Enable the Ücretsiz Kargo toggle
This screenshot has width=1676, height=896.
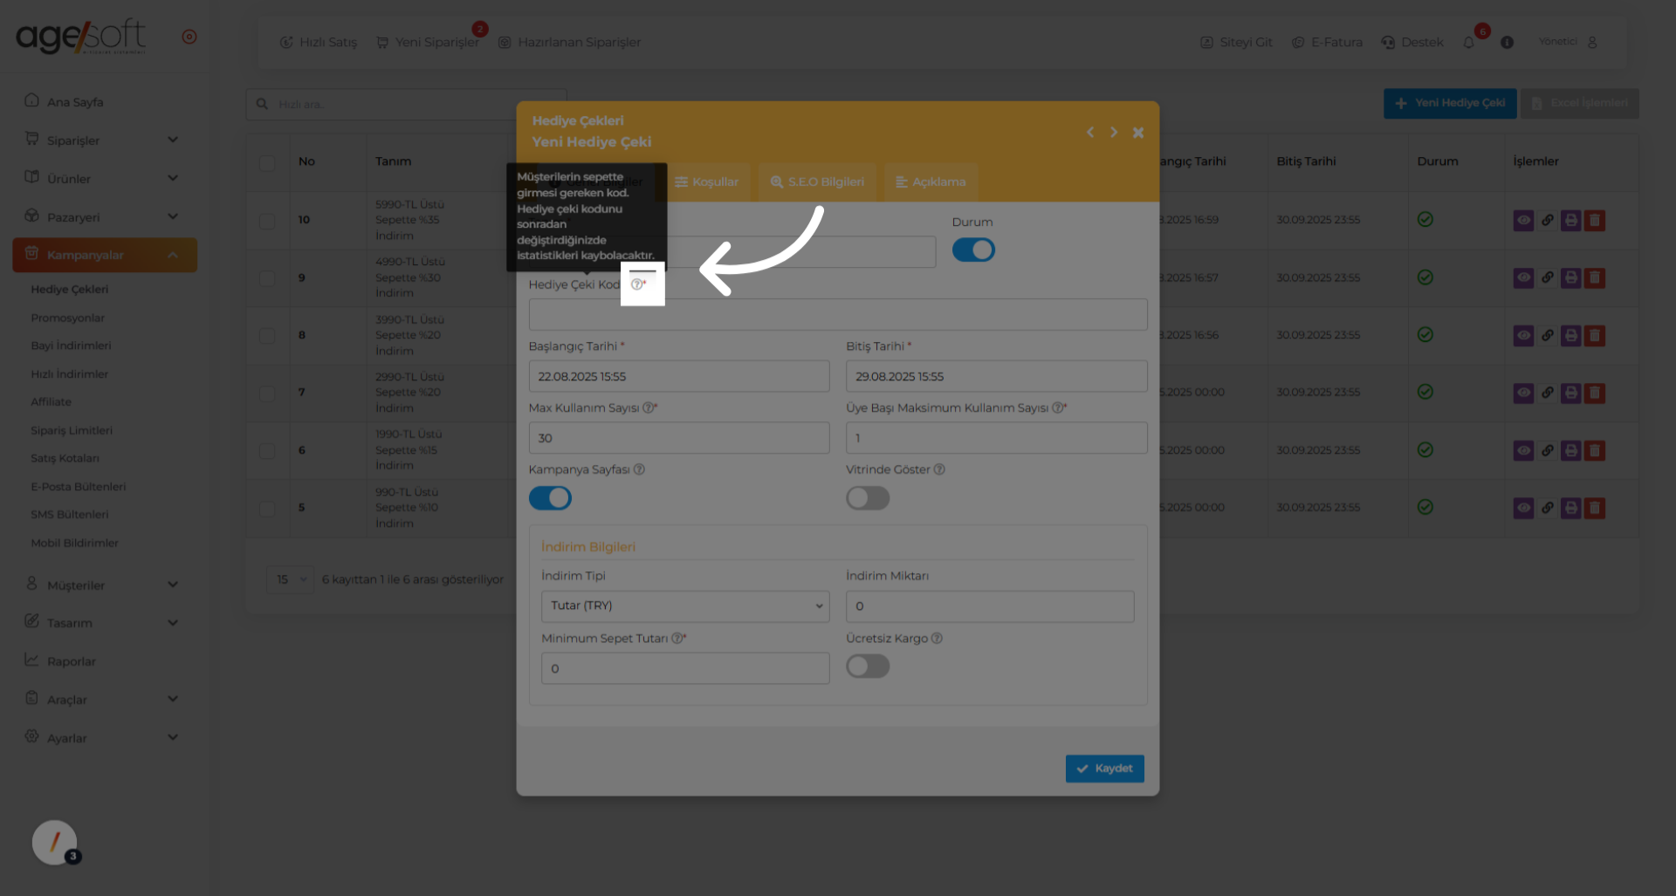868,667
